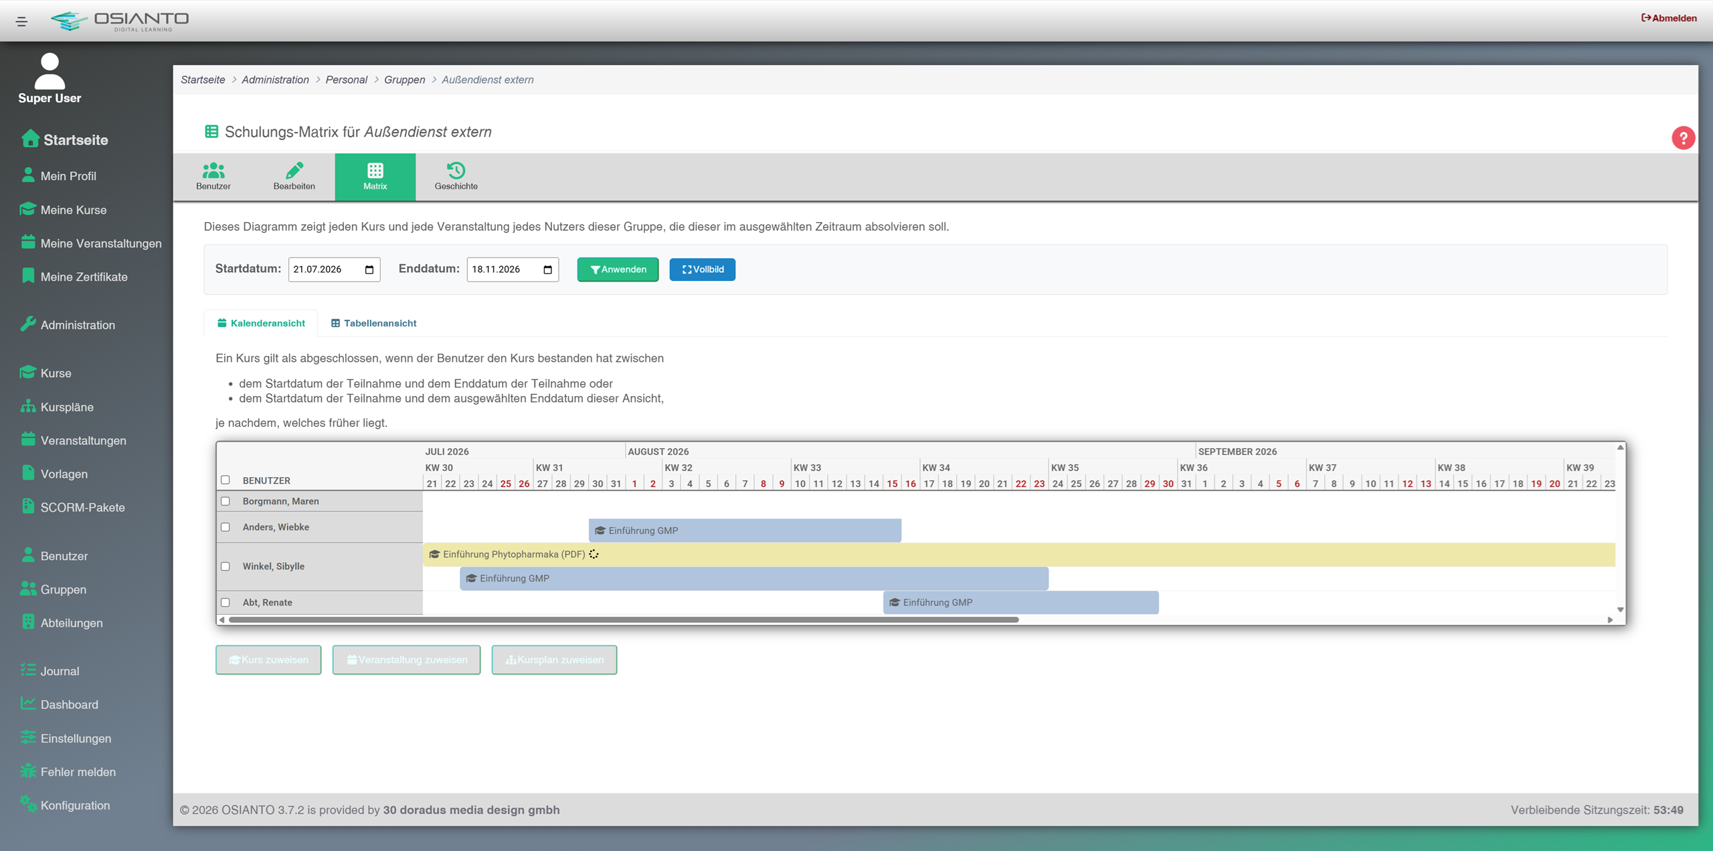Open Fehler melden in sidebar

click(68, 771)
